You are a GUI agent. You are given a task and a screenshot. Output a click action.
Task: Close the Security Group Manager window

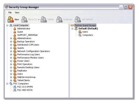[x=130, y=7]
